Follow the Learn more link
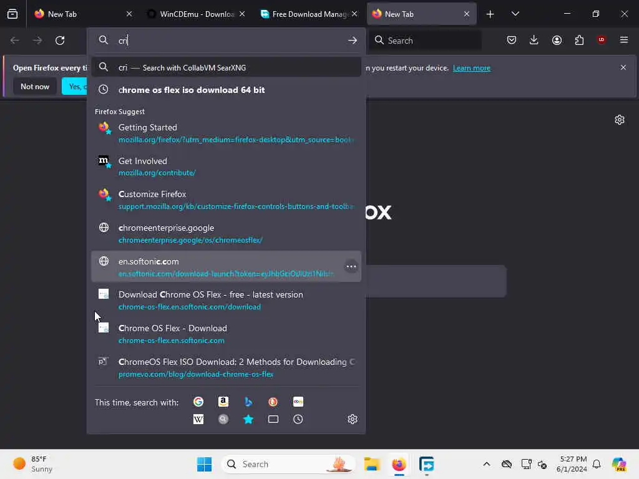The image size is (639, 479). tap(472, 68)
